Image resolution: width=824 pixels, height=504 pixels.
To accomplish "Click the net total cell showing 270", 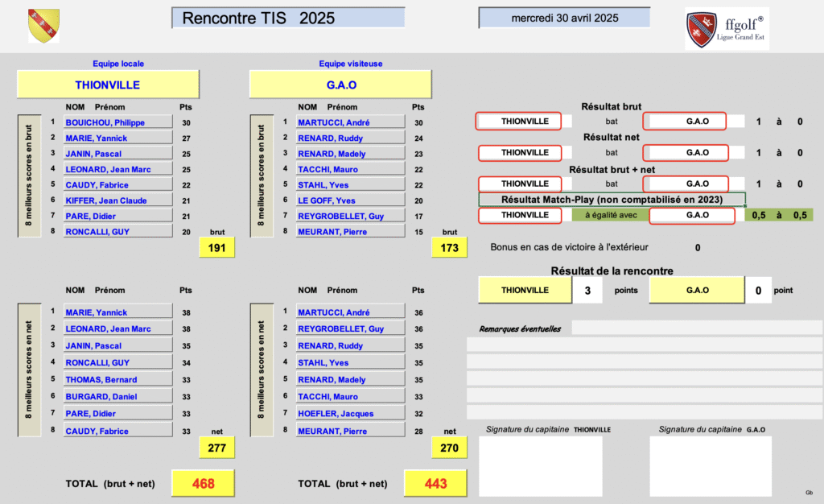I will click(450, 447).
